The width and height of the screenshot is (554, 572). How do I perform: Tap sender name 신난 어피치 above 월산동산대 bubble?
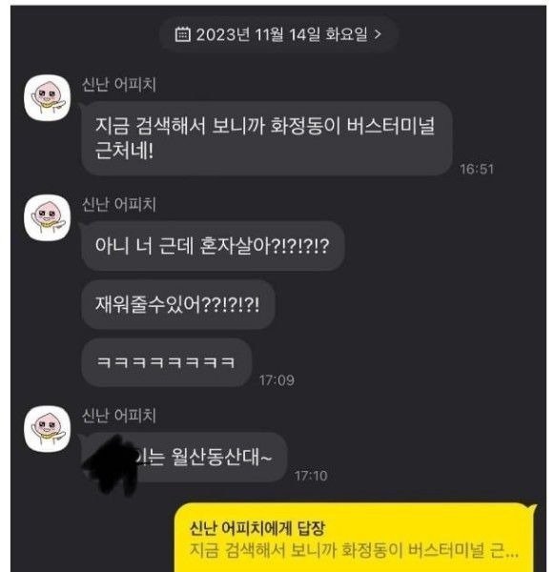click(119, 415)
